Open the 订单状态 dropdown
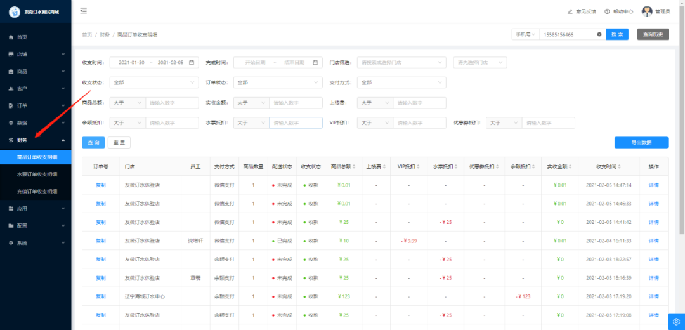This screenshot has height=330, width=685. click(278, 82)
